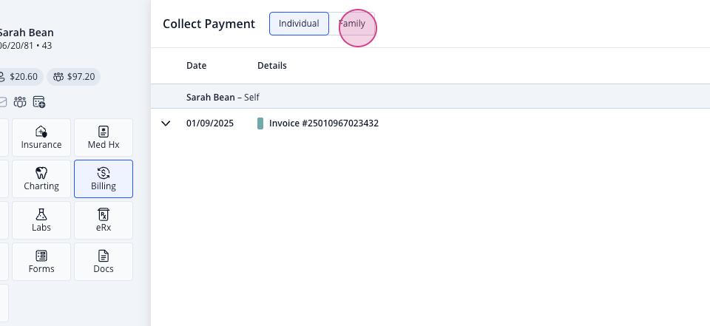Click the add appointment calendar icon

pos(39,102)
